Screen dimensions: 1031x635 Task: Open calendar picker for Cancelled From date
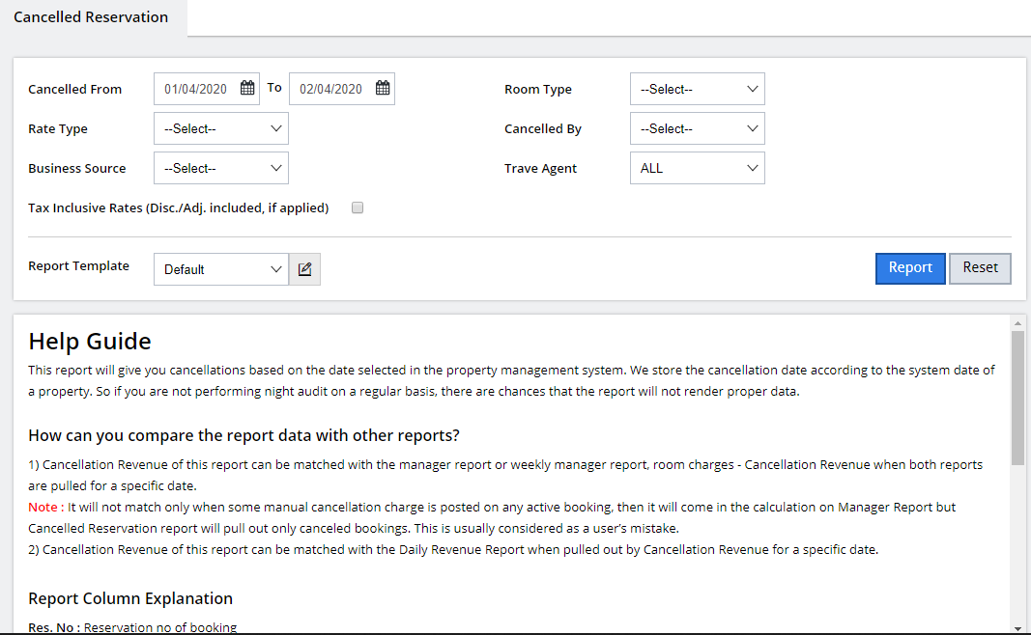tap(247, 88)
